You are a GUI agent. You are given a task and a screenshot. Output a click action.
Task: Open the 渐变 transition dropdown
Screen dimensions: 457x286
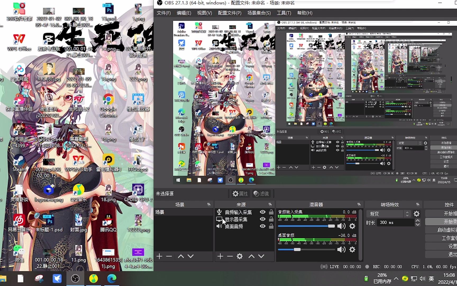[389, 214]
